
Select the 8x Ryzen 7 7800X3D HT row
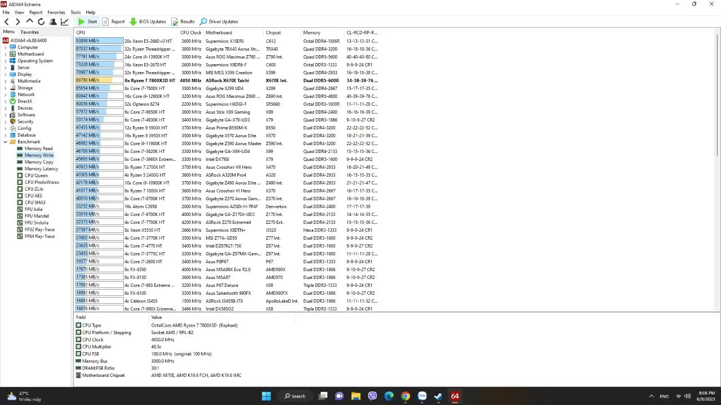[x=228, y=80]
